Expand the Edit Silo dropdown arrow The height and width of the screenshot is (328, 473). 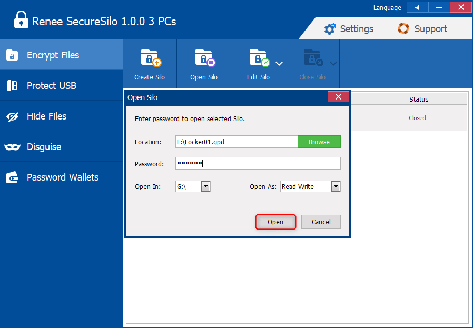279,64
